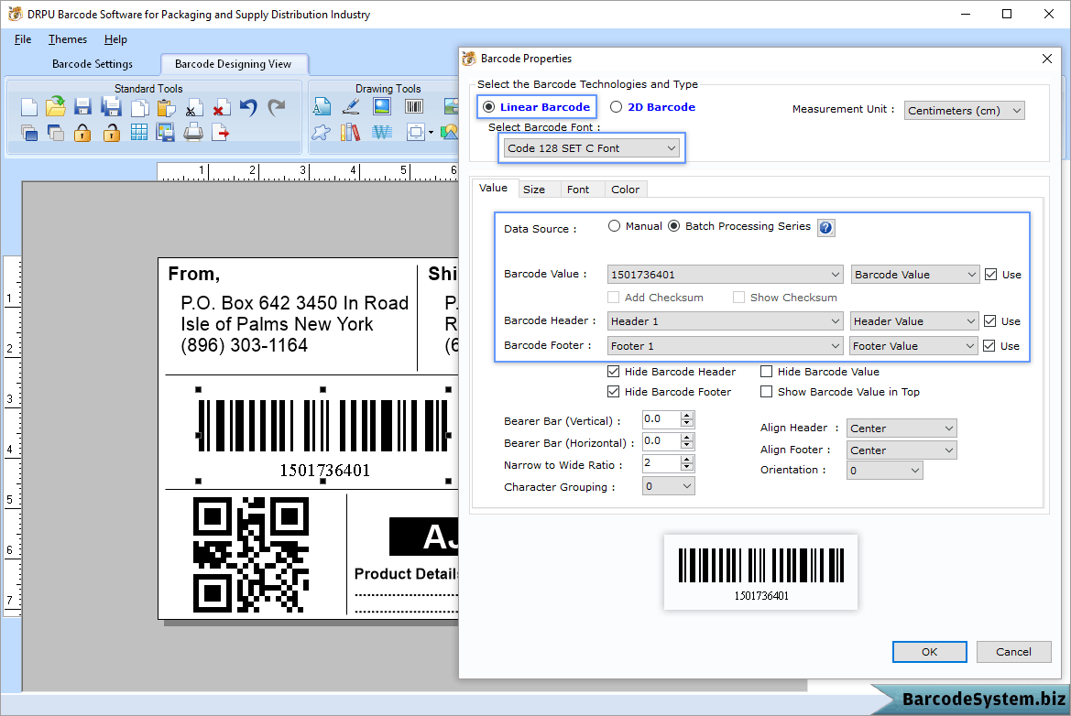The width and height of the screenshot is (1071, 716).
Task: Toggle the grid icon in Standard Tools
Action: pyautogui.click(x=138, y=133)
